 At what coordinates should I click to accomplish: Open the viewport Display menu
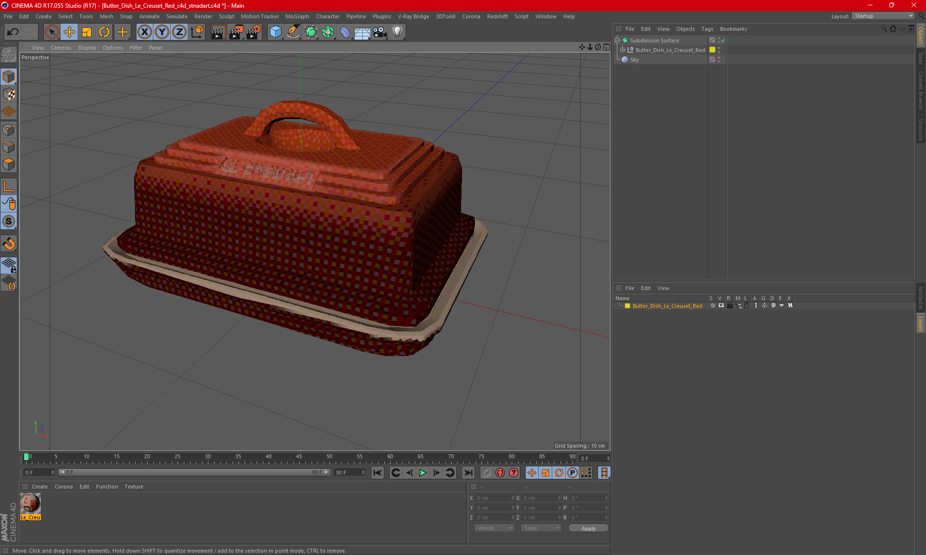pos(87,48)
